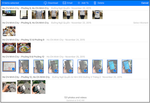Select the last t-shirt photo with blue dots

(x=97, y=15)
